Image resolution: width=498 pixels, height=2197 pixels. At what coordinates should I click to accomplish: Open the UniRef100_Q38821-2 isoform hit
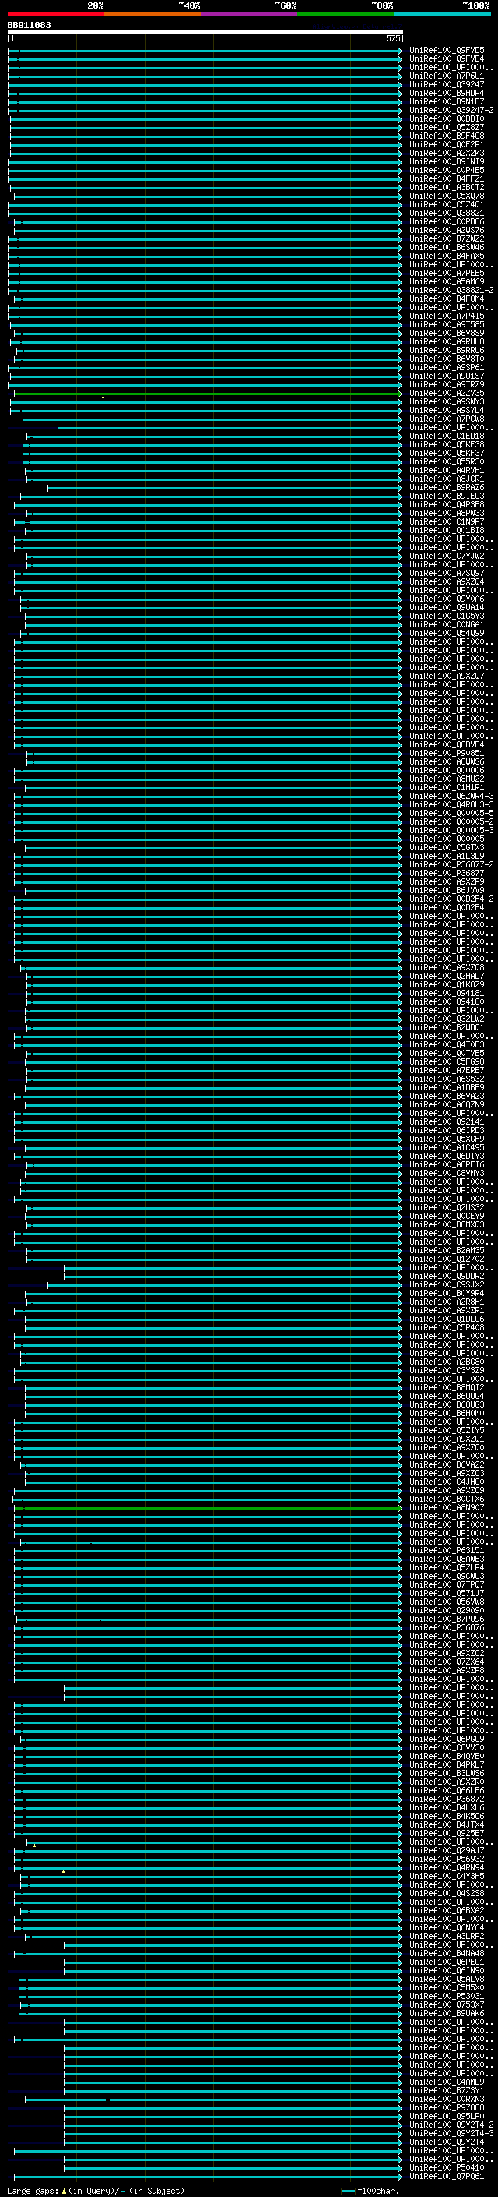coord(451,290)
